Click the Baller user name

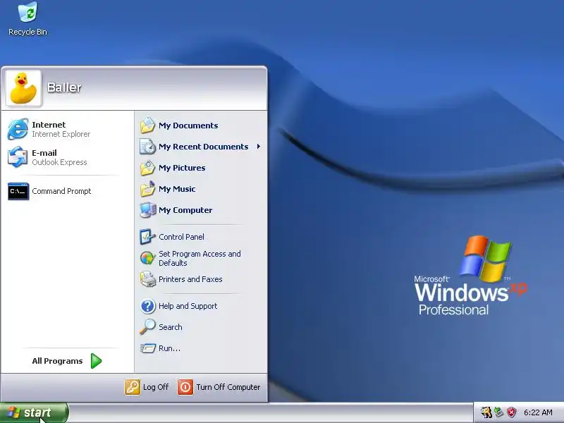64,87
